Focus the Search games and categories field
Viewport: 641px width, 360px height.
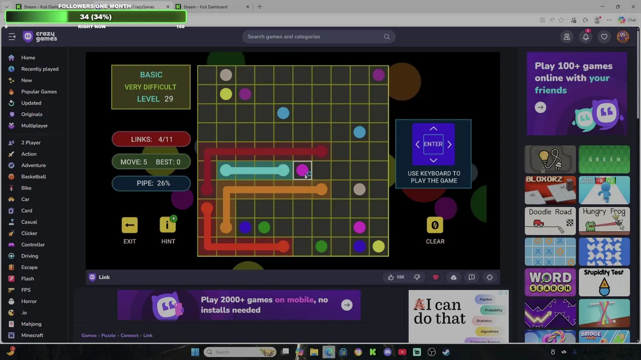[318, 36]
